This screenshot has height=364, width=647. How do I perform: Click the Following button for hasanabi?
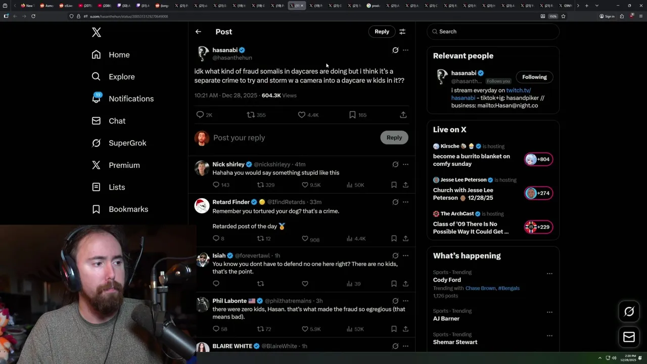[x=534, y=77]
